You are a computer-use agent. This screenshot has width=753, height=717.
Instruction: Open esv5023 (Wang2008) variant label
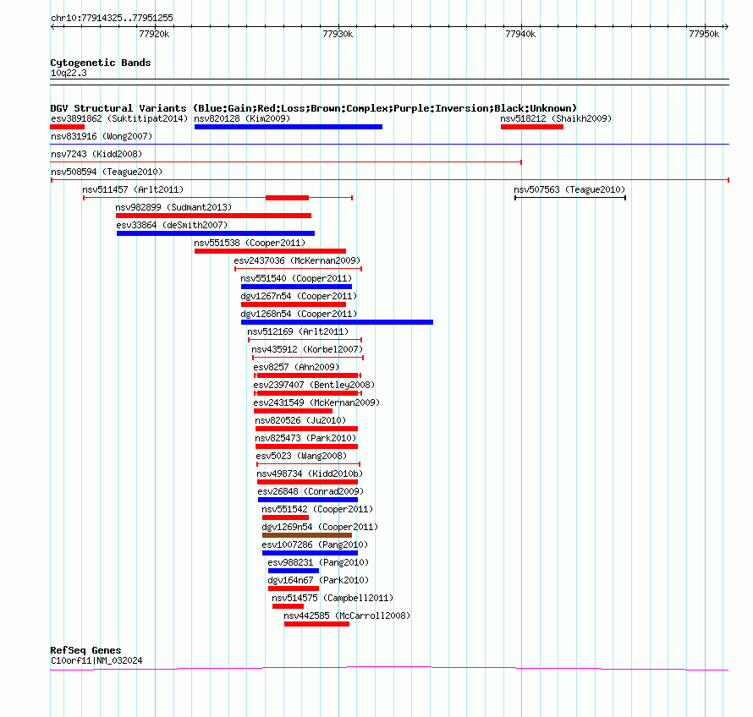coord(301,456)
